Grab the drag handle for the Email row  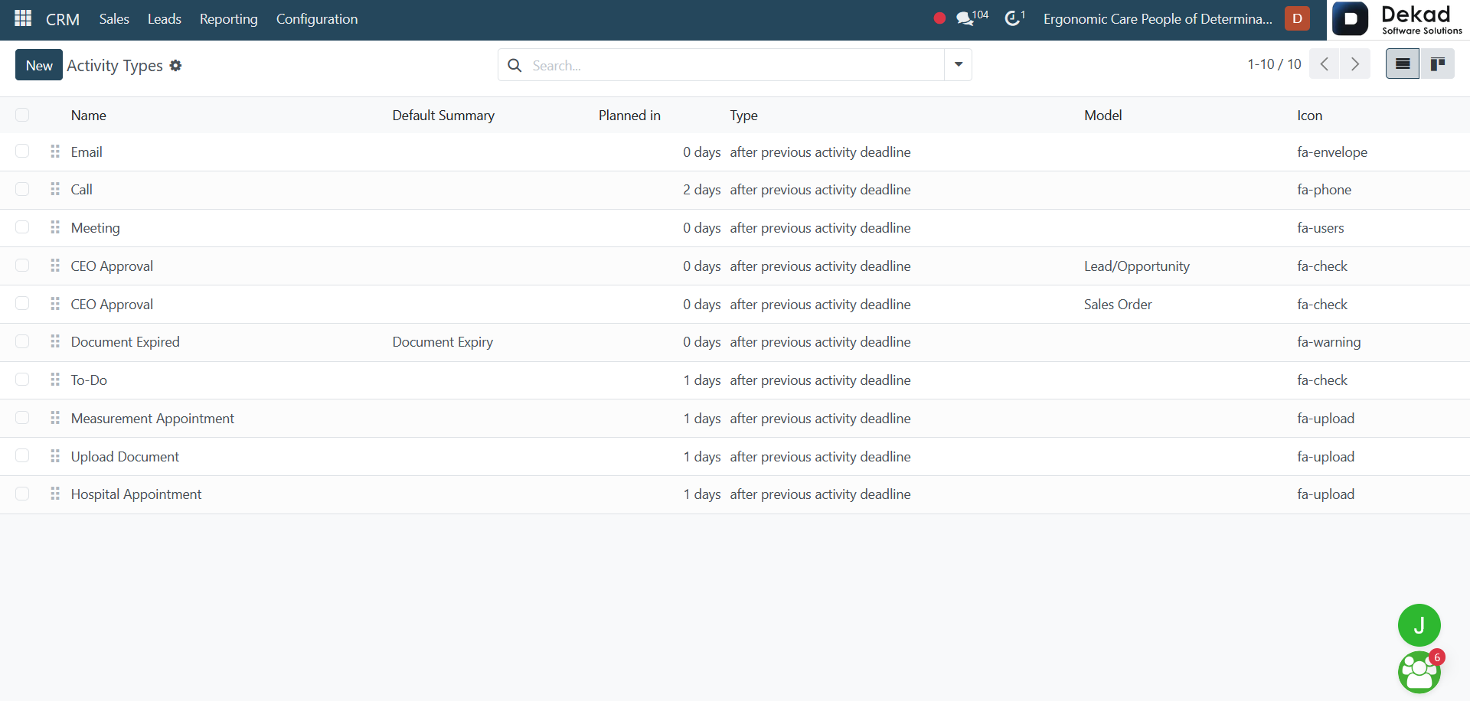pos(55,152)
